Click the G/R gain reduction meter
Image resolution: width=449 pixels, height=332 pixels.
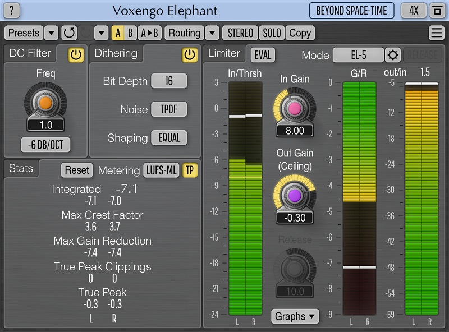pyautogui.click(x=359, y=199)
